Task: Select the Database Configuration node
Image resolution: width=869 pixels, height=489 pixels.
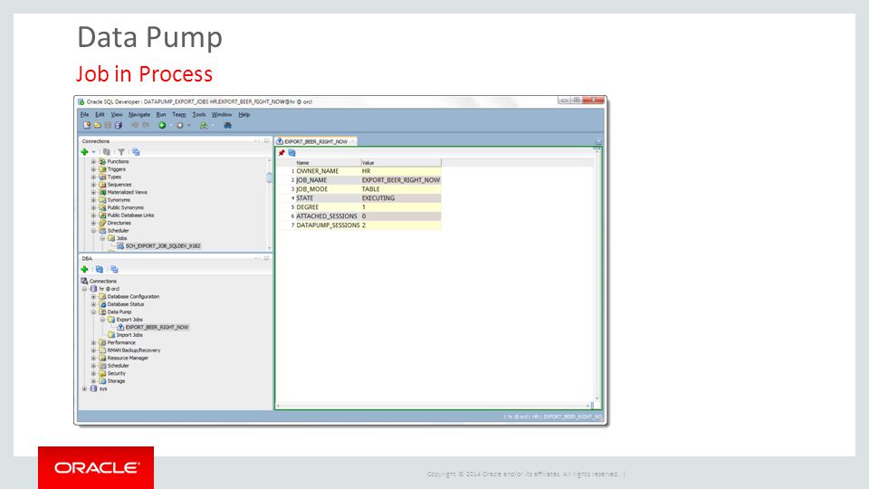Action: (133, 297)
